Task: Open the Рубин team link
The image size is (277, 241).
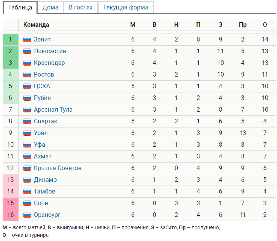Action: point(43,98)
